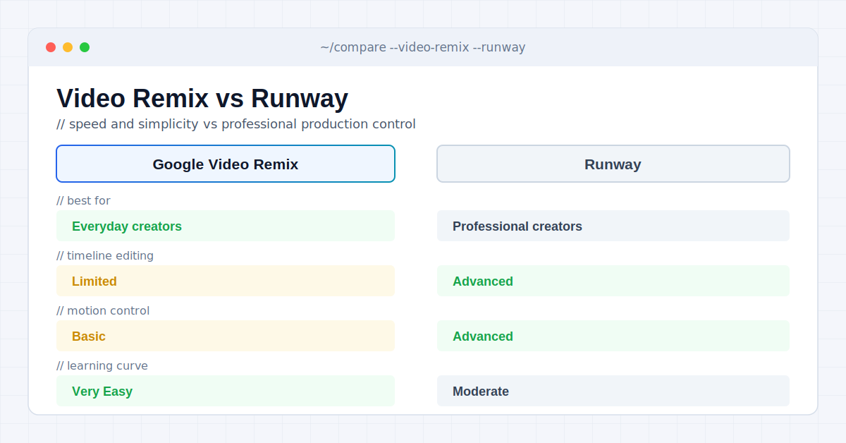Click the 'Very Easy' learning curve cell
Image resolution: width=846 pixels, height=443 pixels.
(x=226, y=391)
